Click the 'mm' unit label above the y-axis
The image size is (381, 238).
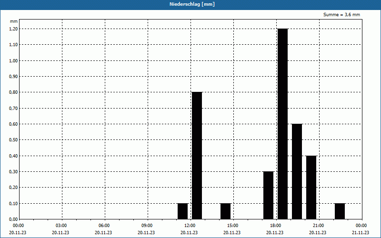pos(14,21)
